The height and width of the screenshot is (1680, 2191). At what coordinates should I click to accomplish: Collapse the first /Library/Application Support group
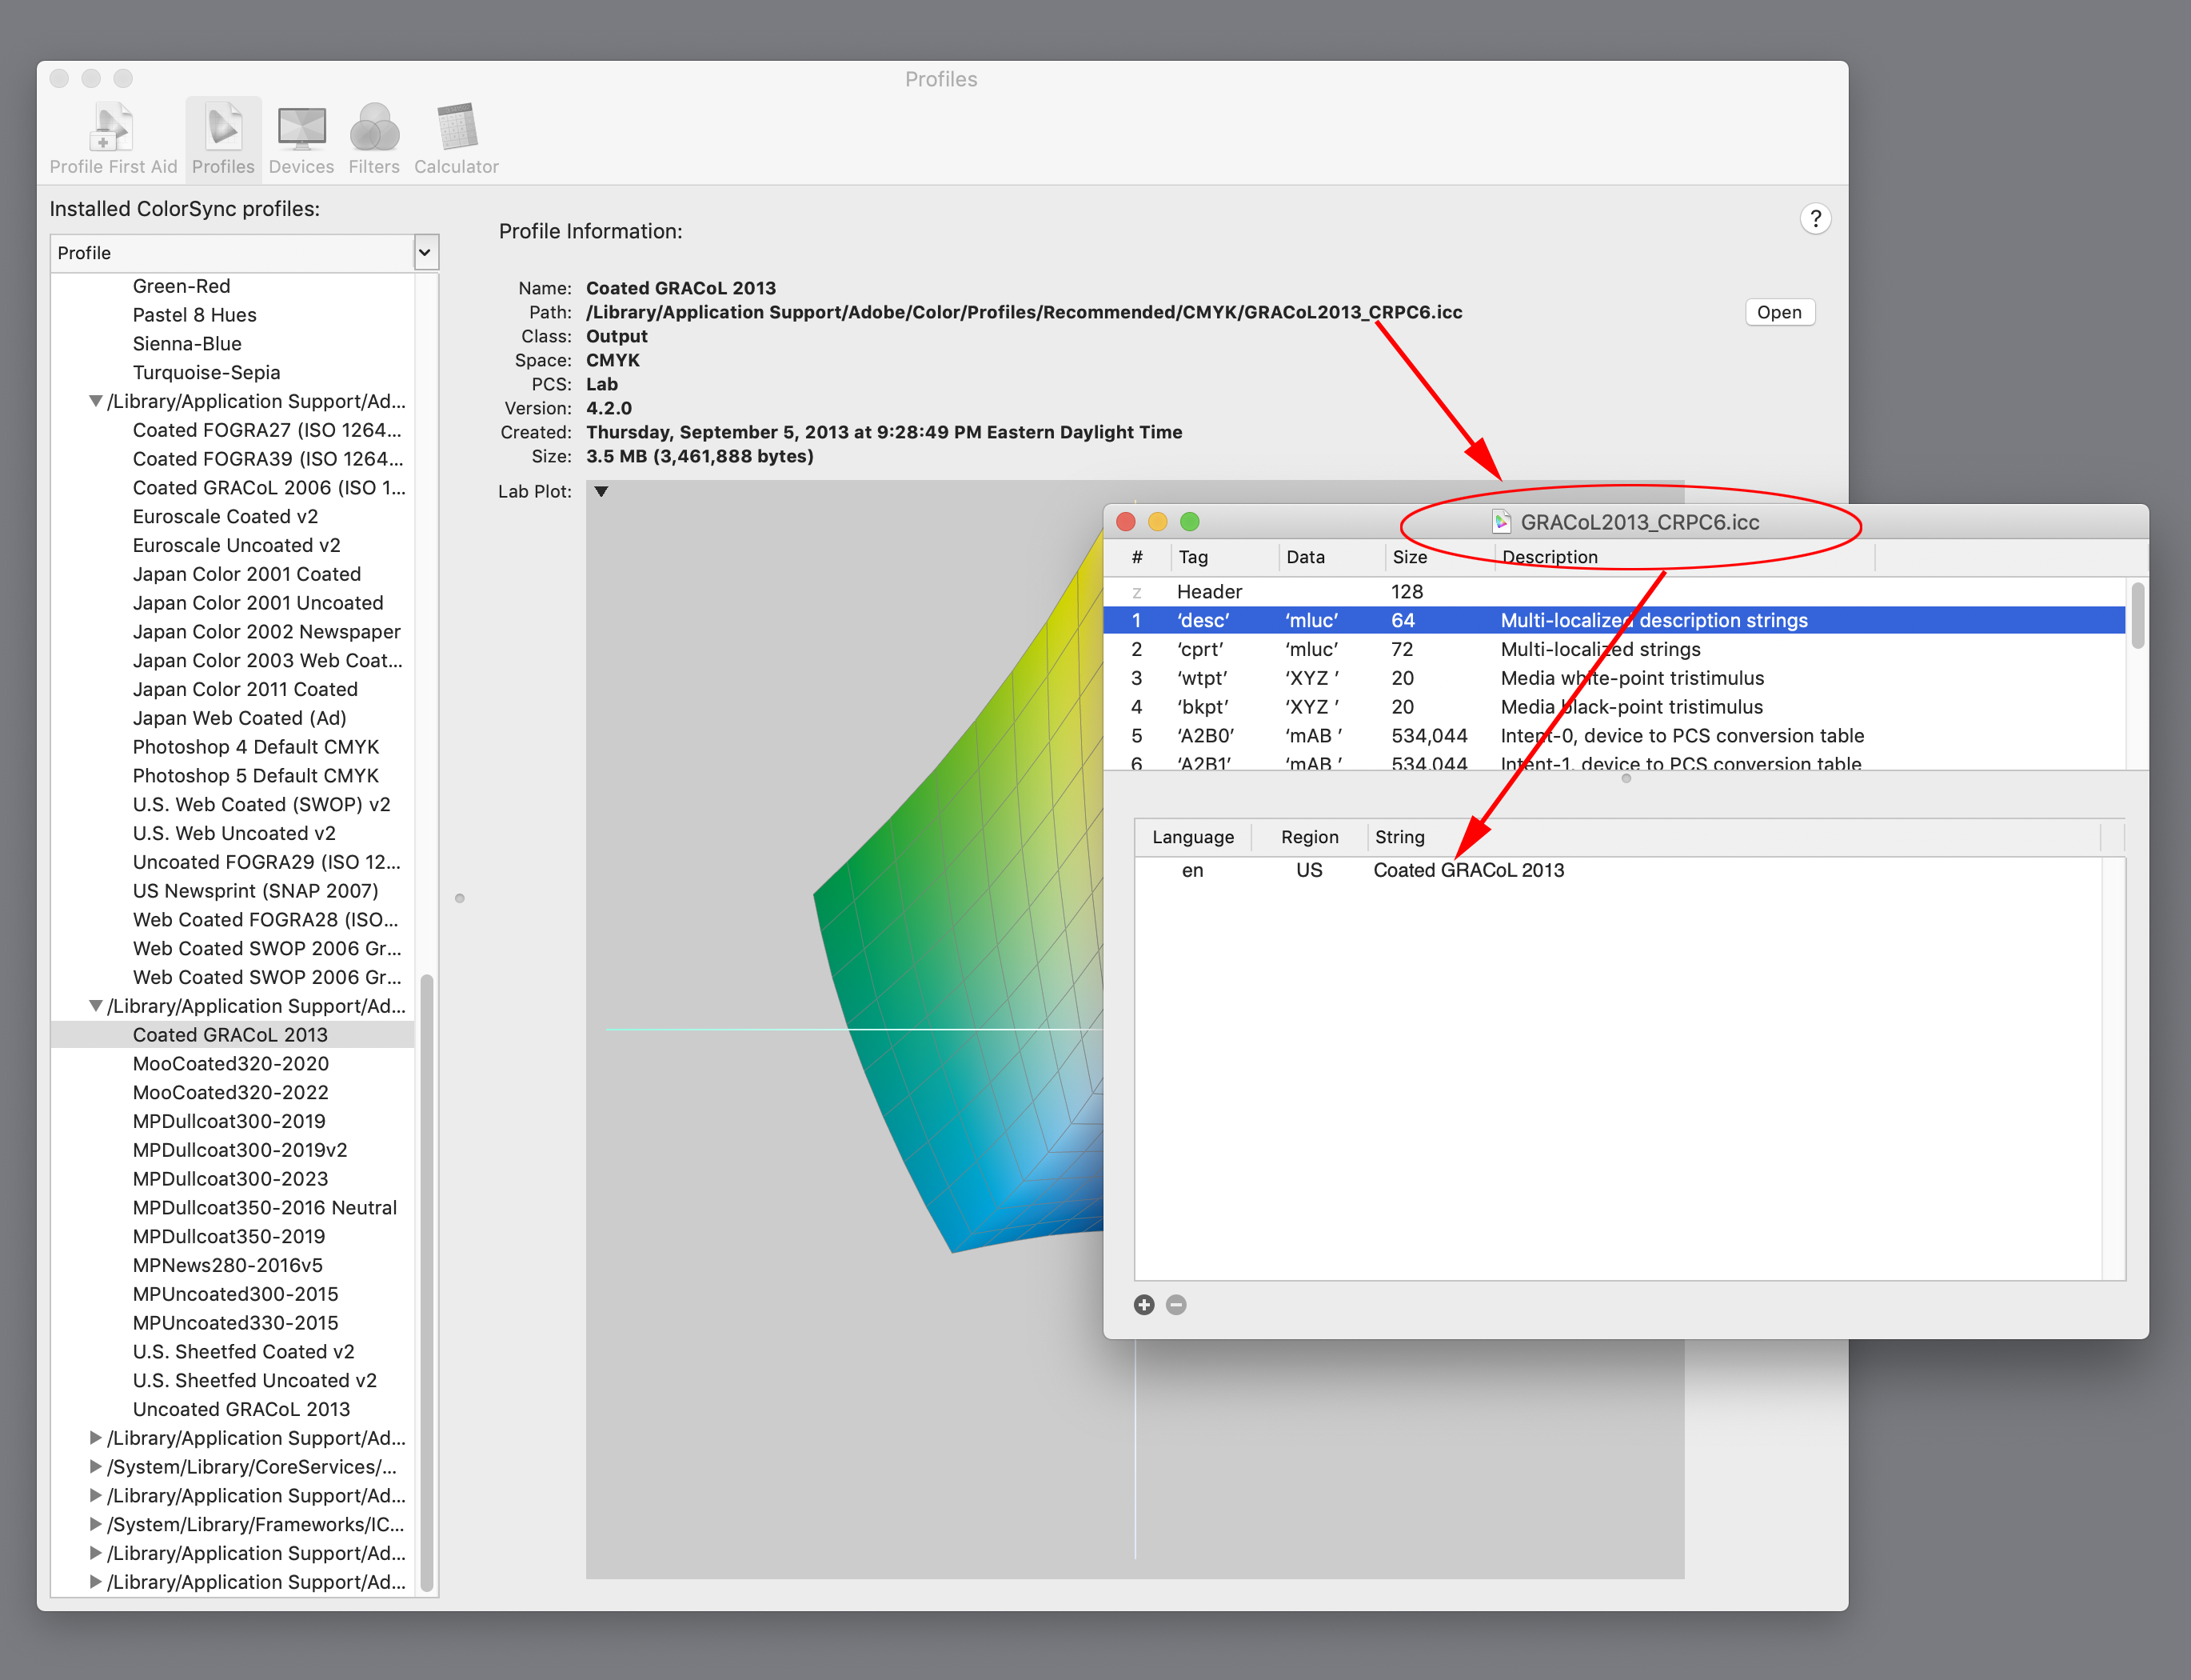(x=94, y=401)
